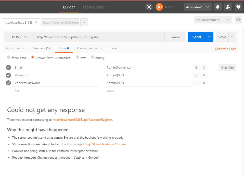Click the Params button
The height and width of the screenshot is (176, 244).
(175, 37)
